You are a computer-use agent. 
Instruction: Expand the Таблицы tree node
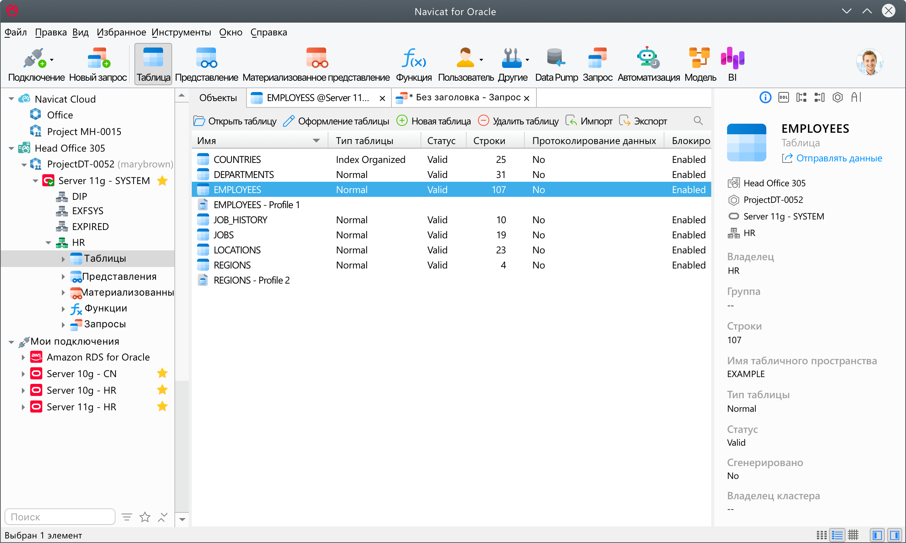tap(63, 259)
